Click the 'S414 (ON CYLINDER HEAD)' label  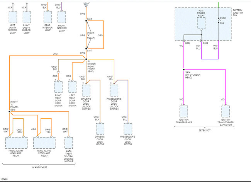click(193, 75)
